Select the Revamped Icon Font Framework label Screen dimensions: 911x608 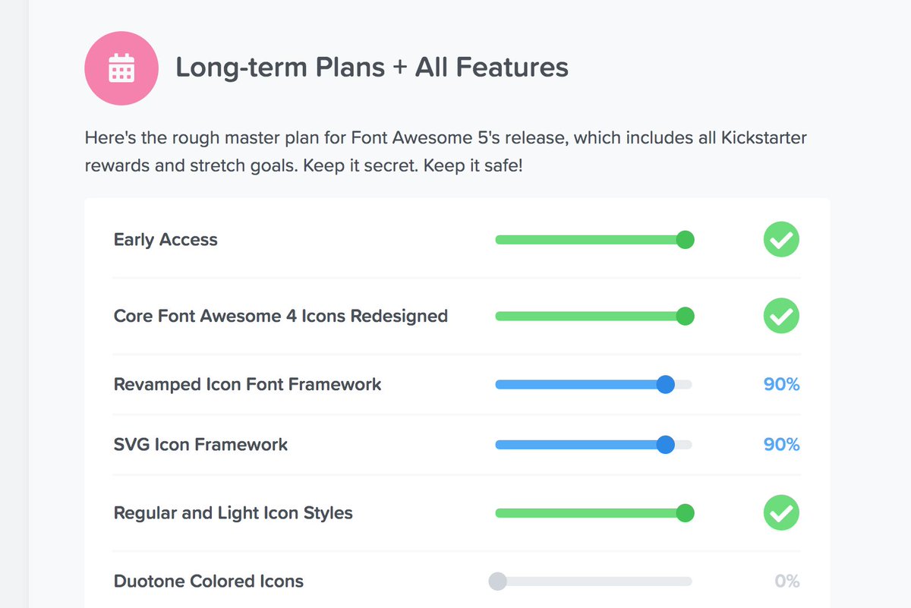[x=247, y=384]
